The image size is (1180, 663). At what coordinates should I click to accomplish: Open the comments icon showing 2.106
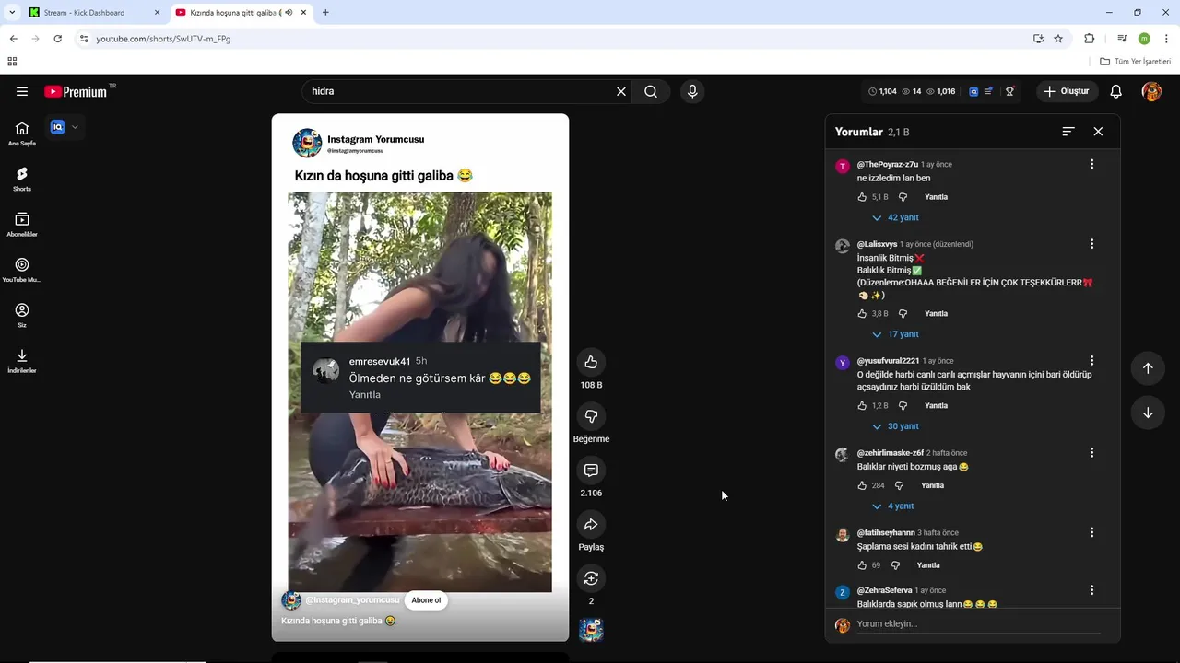tap(591, 471)
